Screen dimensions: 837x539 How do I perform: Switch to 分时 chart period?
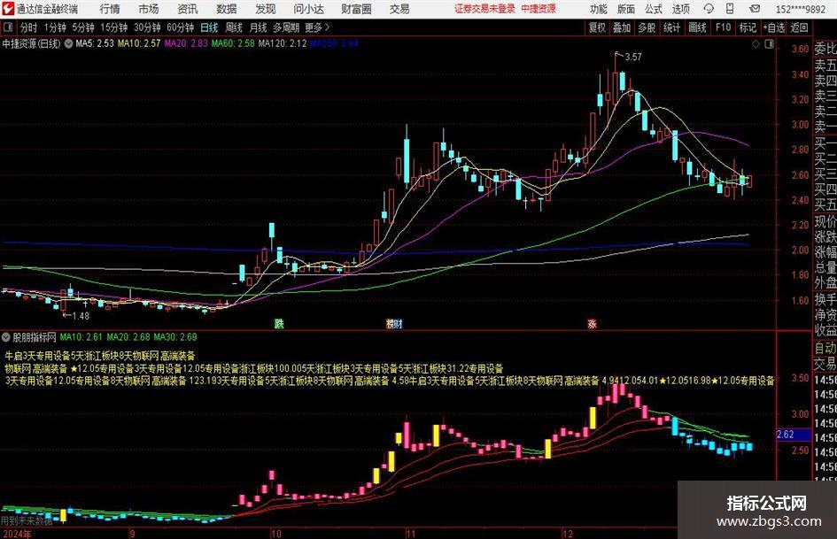pos(29,27)
